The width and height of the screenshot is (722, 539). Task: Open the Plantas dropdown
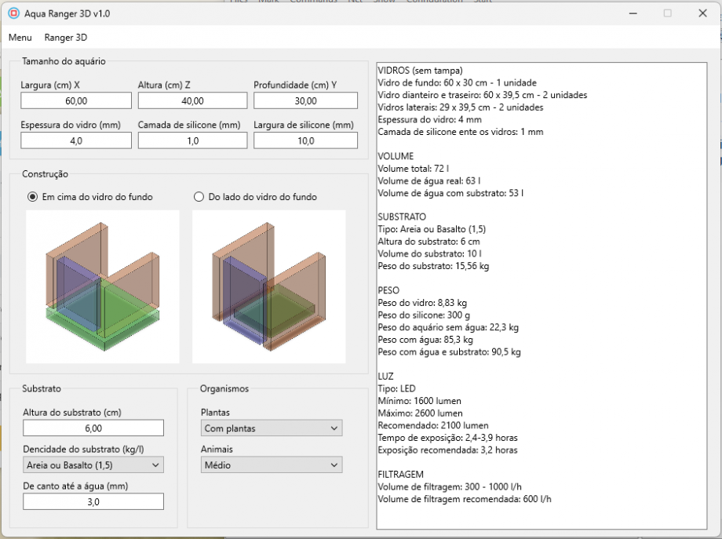(x=272, y=428)
